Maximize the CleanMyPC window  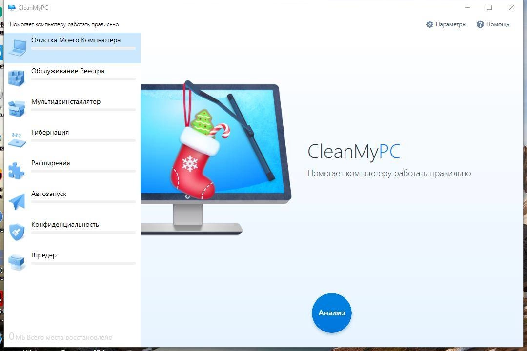(x=489, y=7)
